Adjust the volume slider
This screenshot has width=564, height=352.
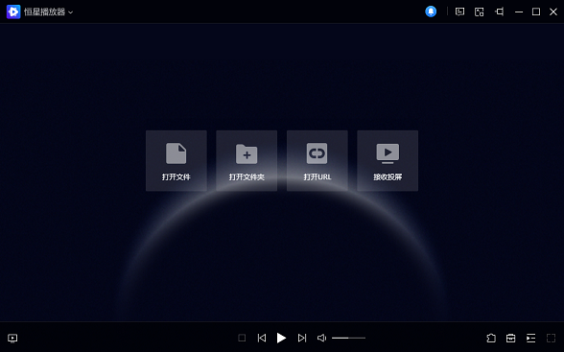(348, 338)
